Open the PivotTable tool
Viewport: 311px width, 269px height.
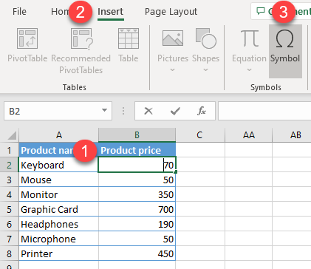point(27,46)
